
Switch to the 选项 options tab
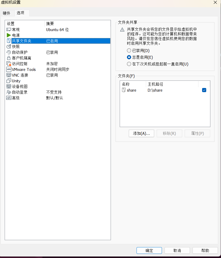20,13
